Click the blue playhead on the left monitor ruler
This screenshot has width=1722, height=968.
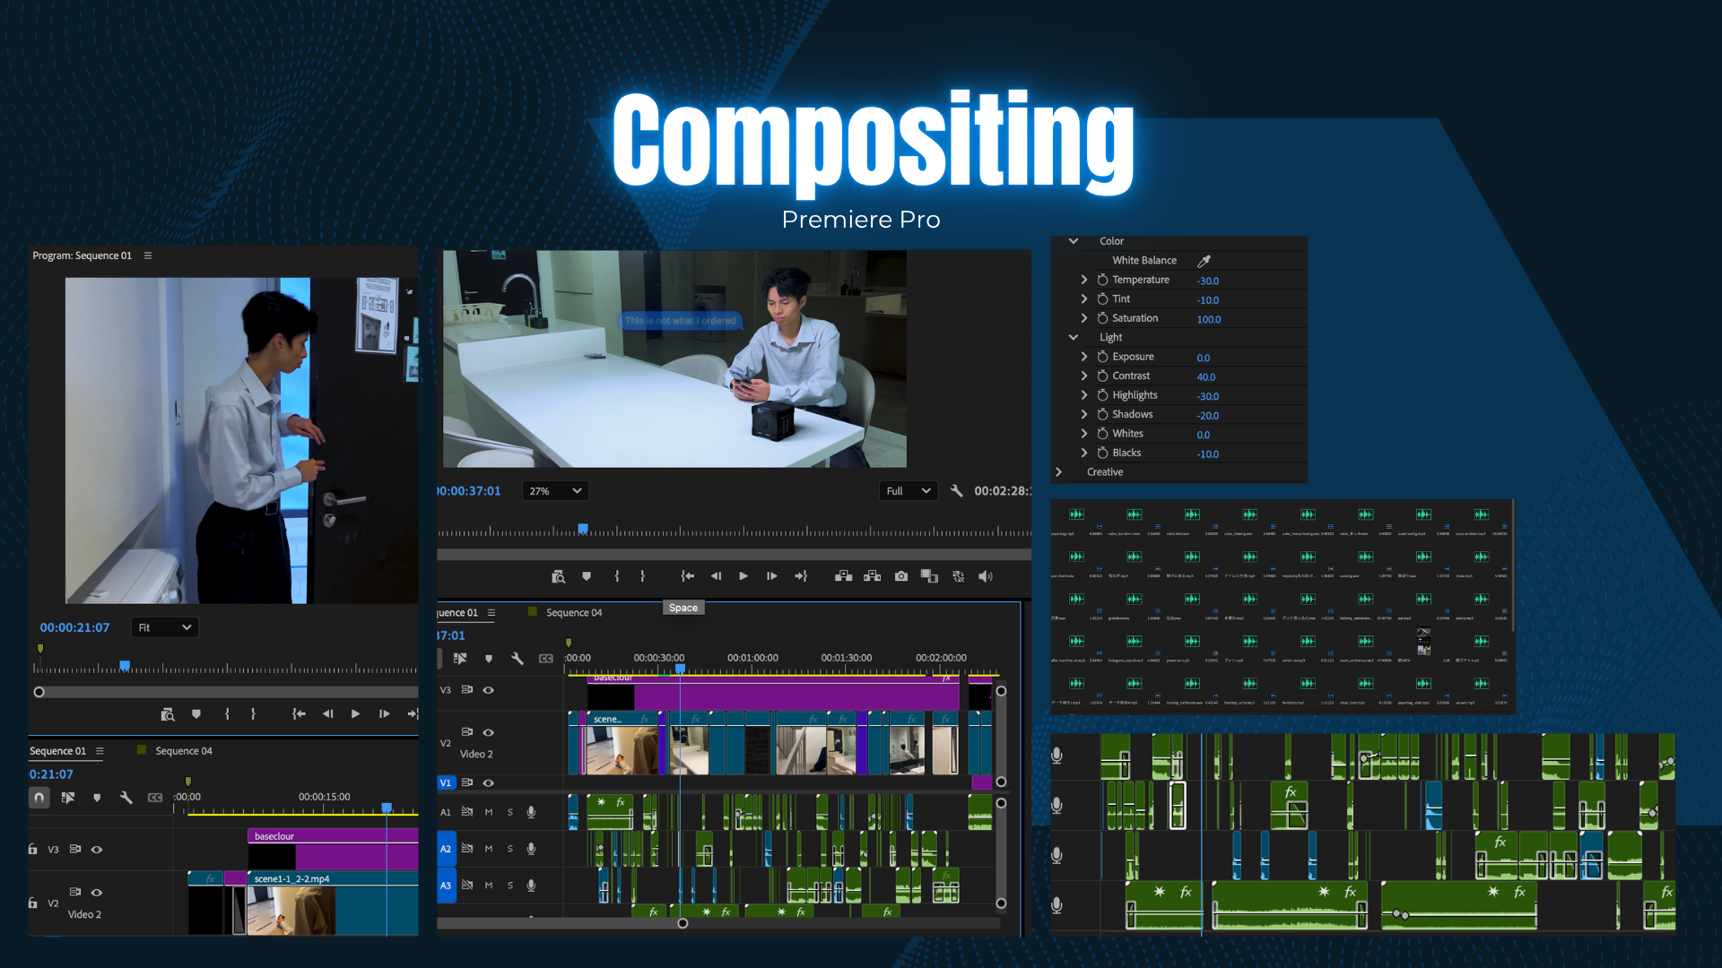point(125,666)
